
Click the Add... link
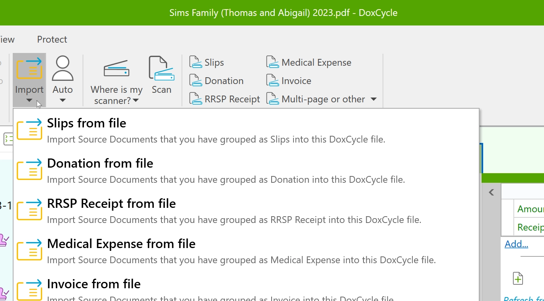[516, 244]
